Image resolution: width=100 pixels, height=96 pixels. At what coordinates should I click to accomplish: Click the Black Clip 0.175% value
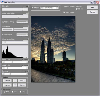[25, 65]
